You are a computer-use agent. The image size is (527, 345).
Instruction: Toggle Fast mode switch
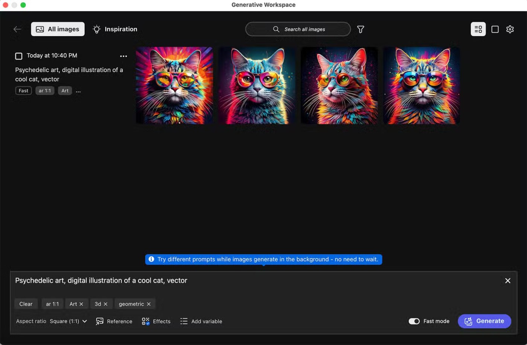pos(414,321)
